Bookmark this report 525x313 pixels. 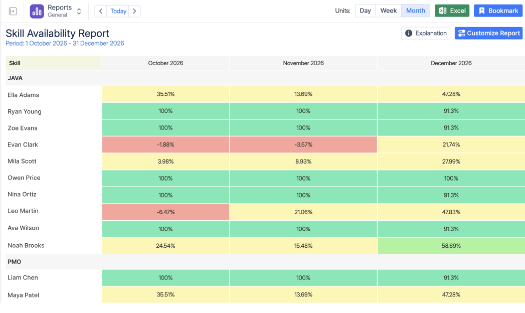coord(498,11)
